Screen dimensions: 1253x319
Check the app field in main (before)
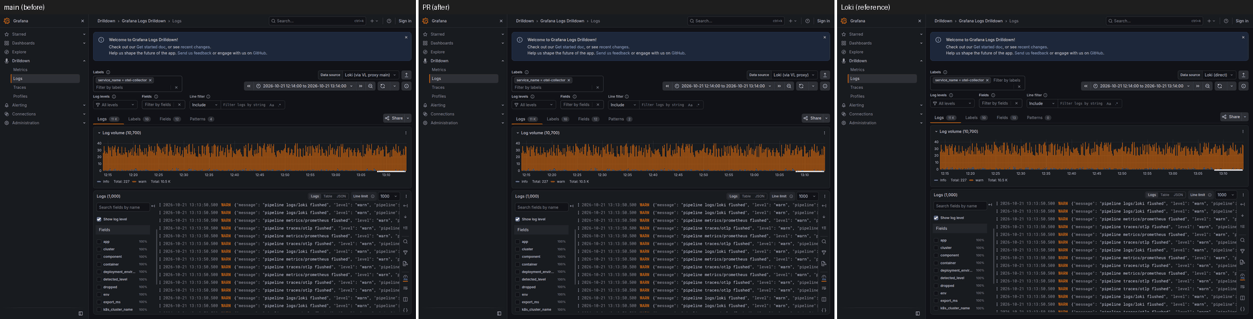[x=99, y=242]
